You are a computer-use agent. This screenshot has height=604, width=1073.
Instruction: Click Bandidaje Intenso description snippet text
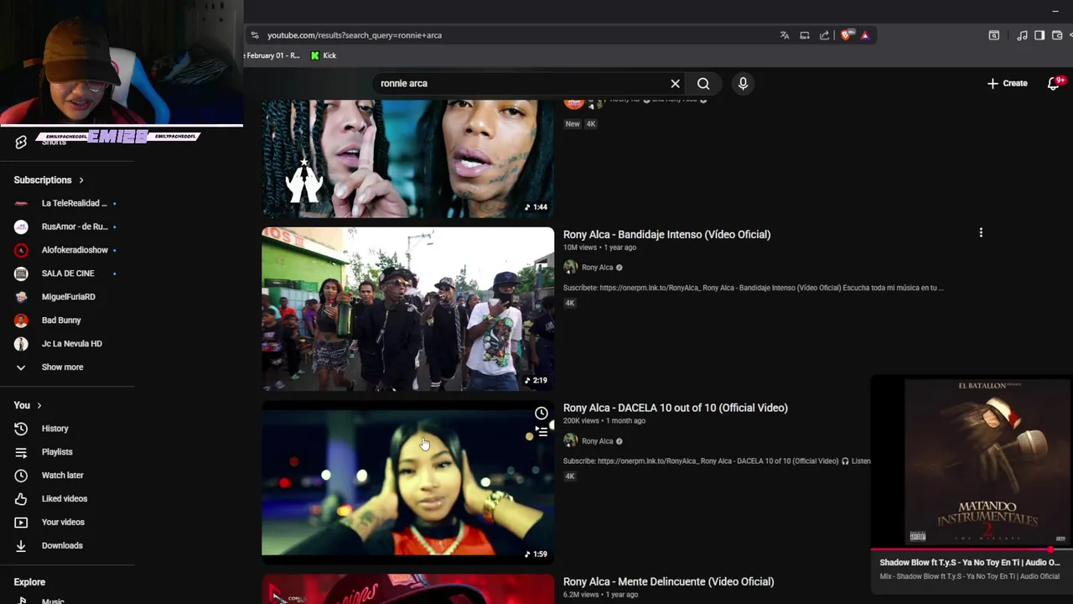click(754, 288)
